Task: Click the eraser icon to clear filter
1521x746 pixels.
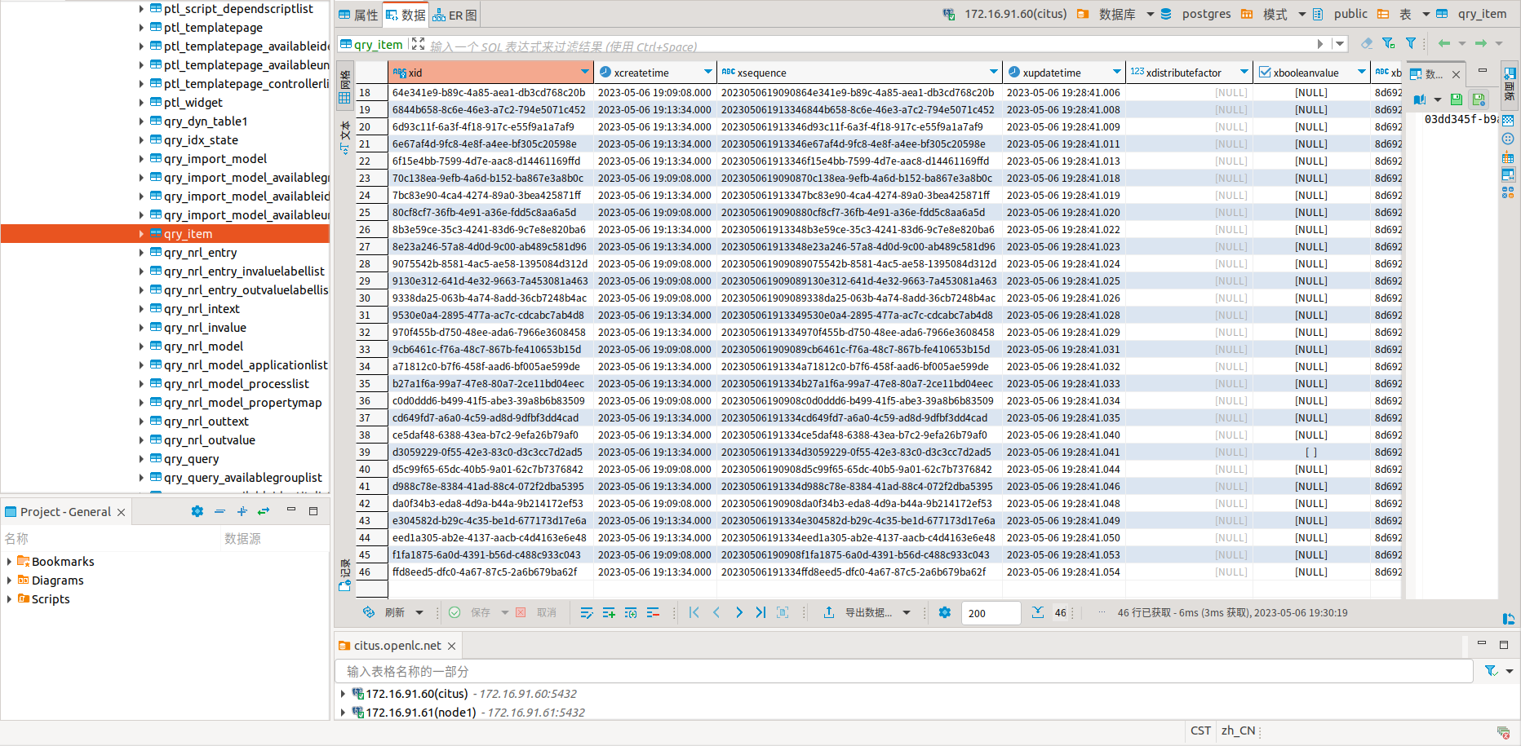Action: tap(1366, 44)
